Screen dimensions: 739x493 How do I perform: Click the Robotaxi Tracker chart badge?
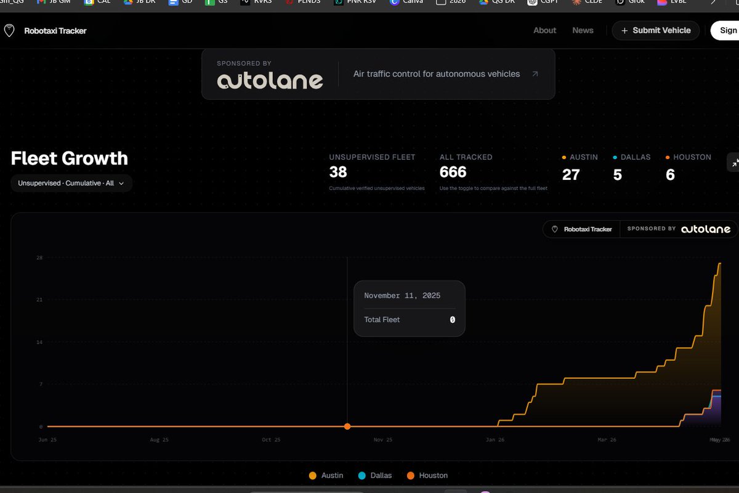[x=581, y=229]
